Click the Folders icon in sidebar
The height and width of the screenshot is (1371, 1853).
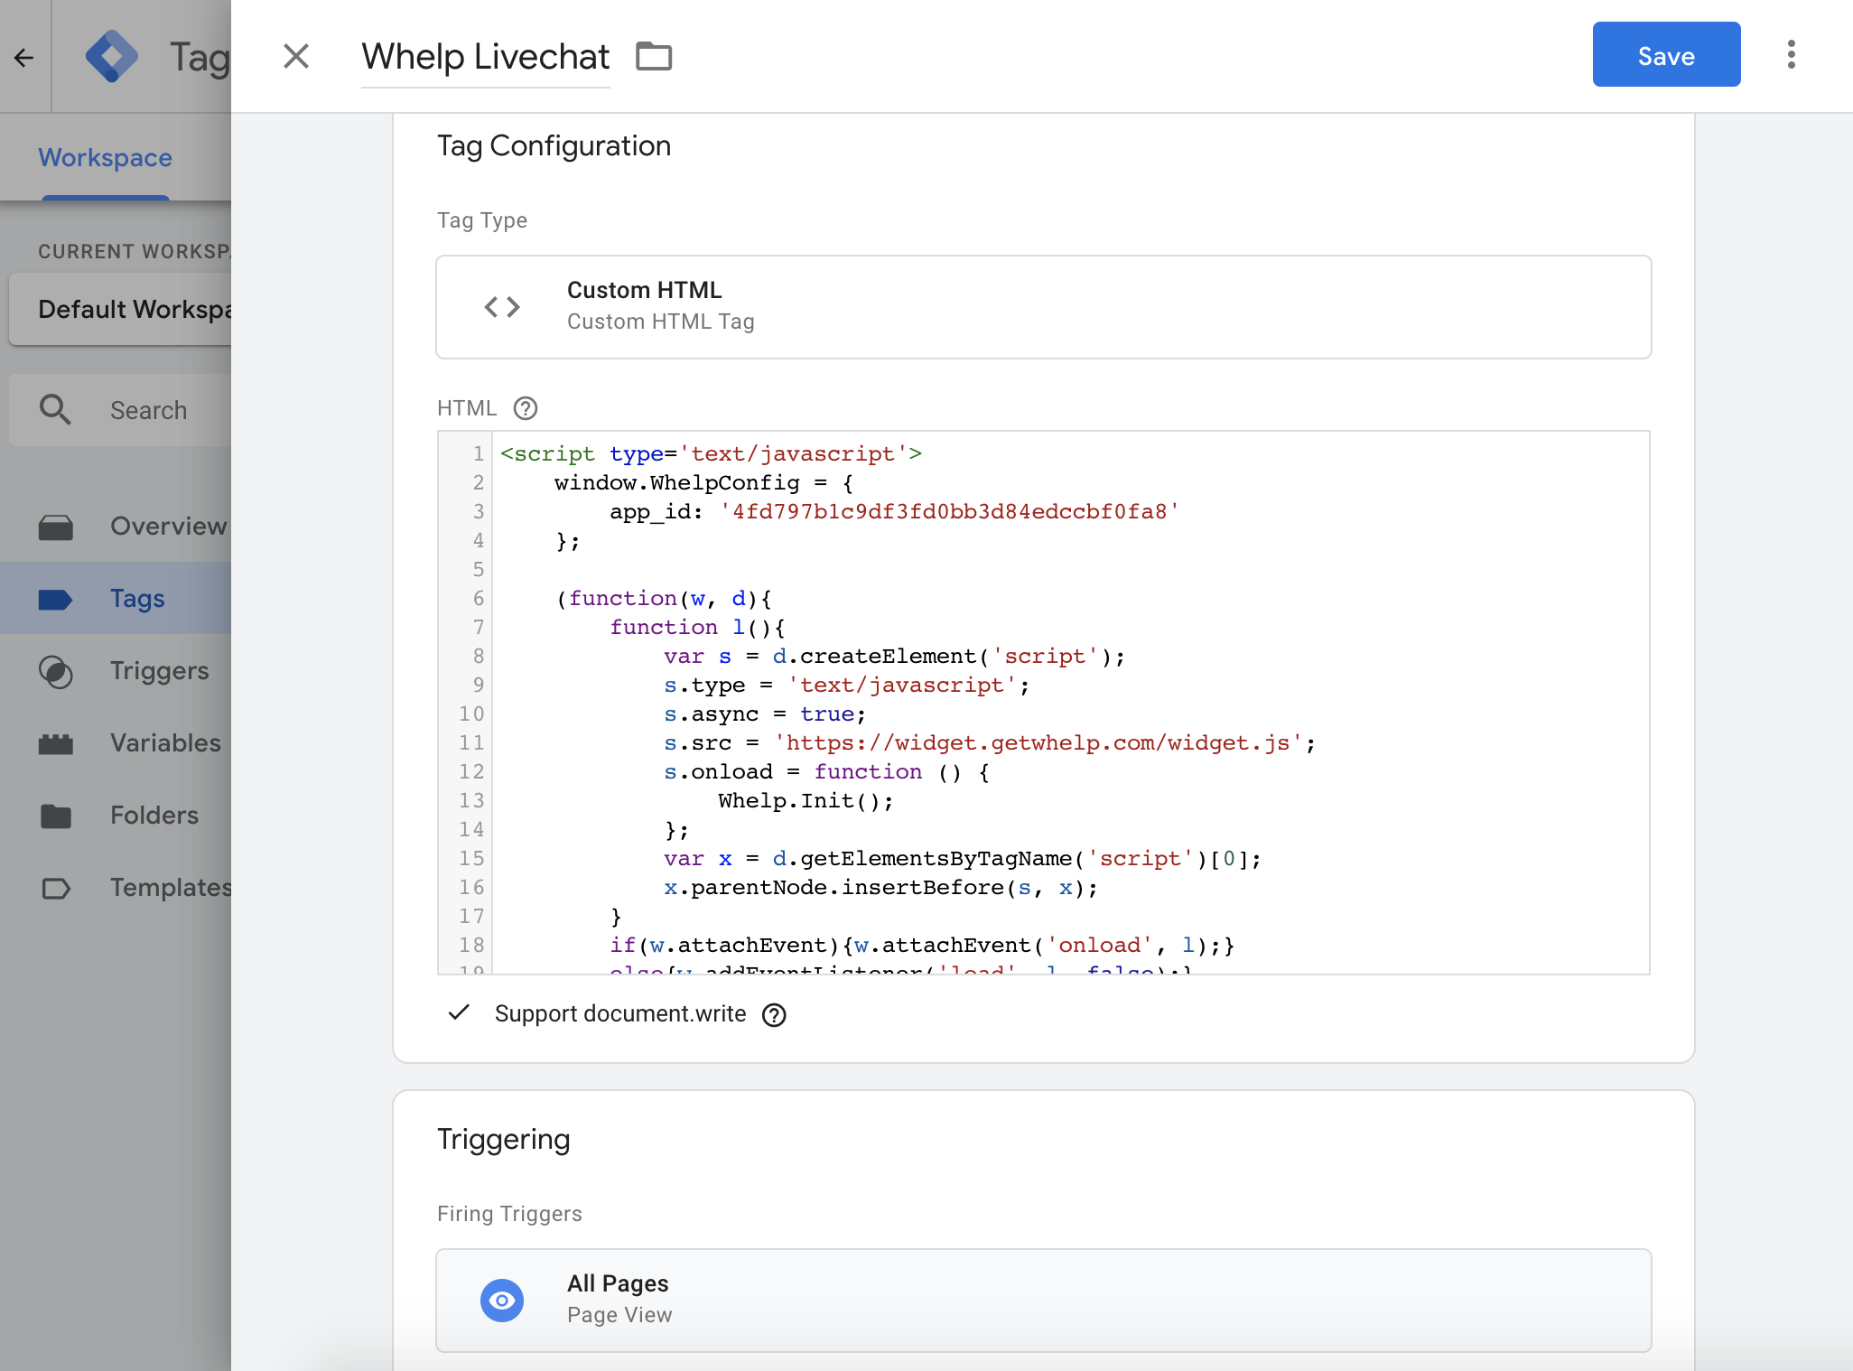pyautogui.click(x=56, y=816)
